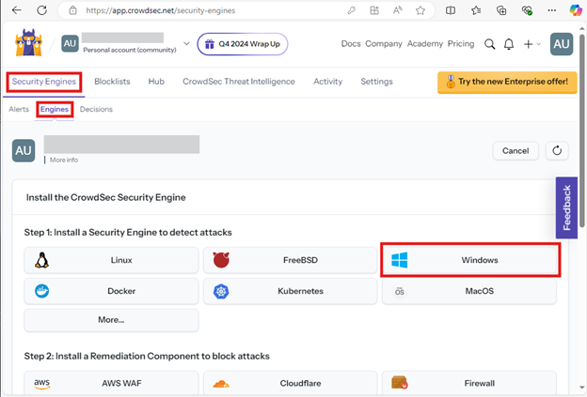Open the notifications bell
The image size is (587, 397).
click(x=509, y=44)
